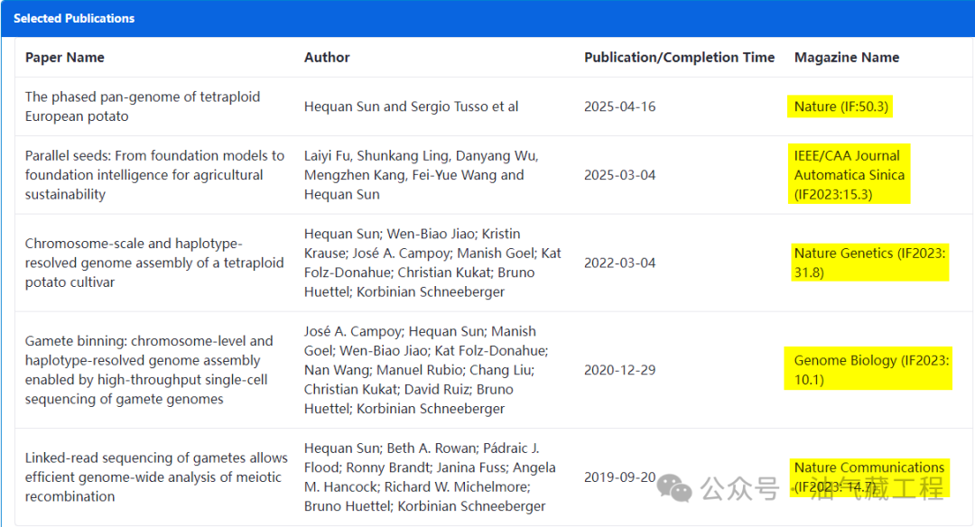Viewport: 975px width, 527px height.
Task: Click author 'Hequan Sun and Sergio Tusso et al'
Action: tap(411, 106)
